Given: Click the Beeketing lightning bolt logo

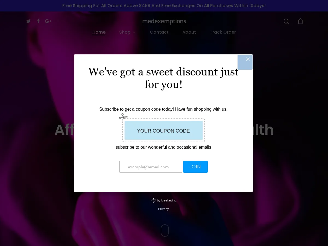Looking at the screenshot, I should click(x=153, y=200).
